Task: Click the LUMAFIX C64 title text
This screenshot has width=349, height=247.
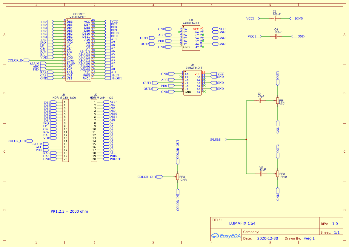Action: tap(242, 223)
